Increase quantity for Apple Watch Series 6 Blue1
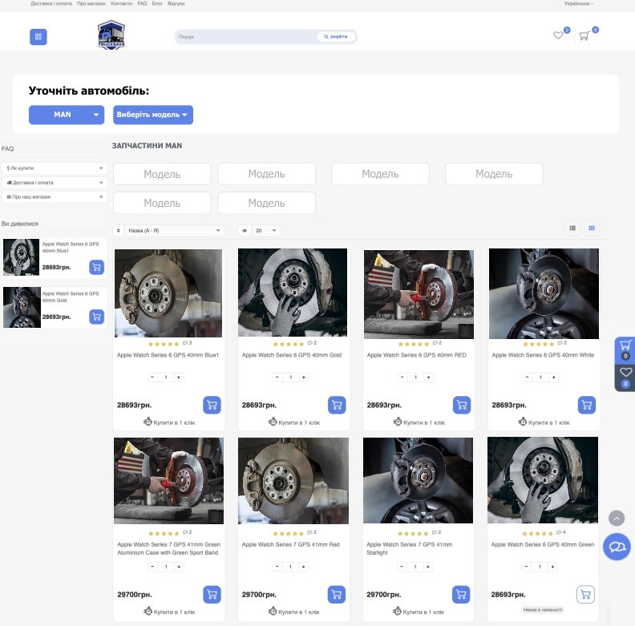635x626 pixels. tap(179, 377)
